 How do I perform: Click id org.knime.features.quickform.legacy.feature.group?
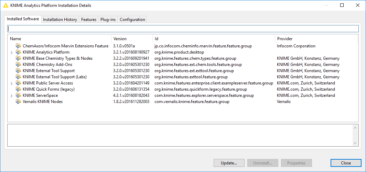coord(201,89)
